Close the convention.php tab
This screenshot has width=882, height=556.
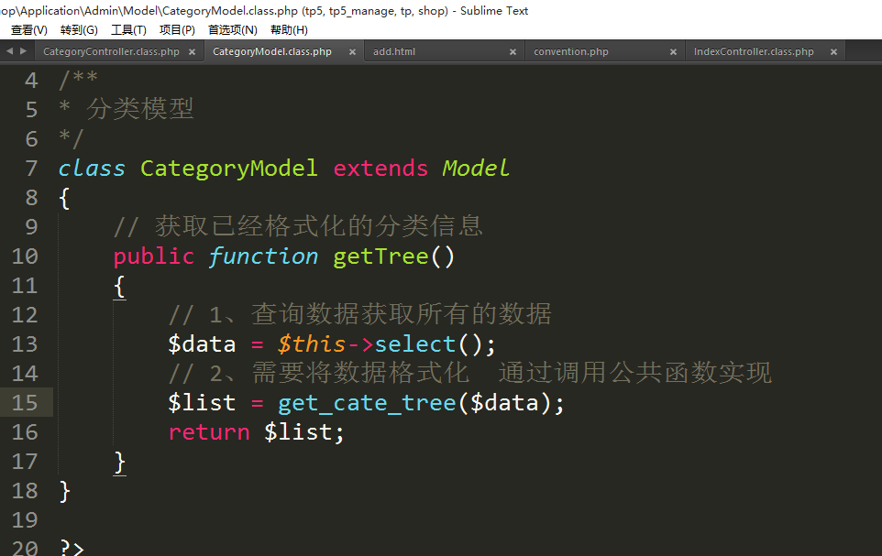(x=673, y=52)
